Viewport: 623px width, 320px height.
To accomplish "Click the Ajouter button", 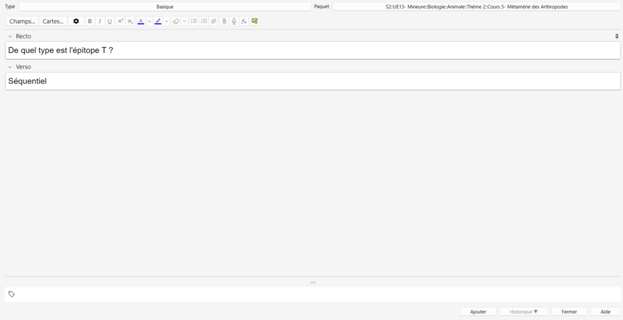I will [478, 311].
